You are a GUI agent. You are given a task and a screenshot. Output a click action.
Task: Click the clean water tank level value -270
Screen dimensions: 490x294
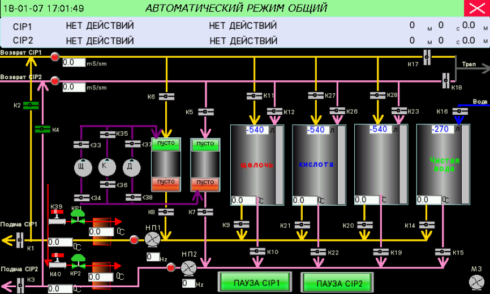(x=443, y=129)
